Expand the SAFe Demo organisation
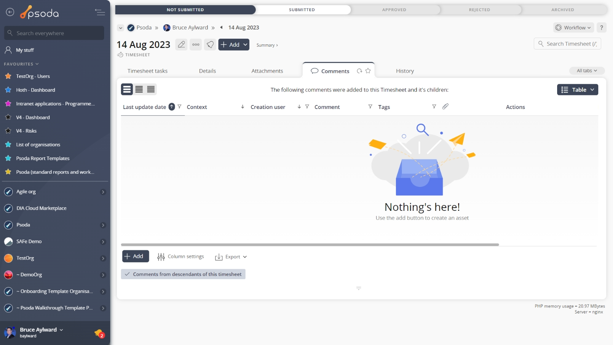Viewport: 613px width, 345px height. coord(103,242)
